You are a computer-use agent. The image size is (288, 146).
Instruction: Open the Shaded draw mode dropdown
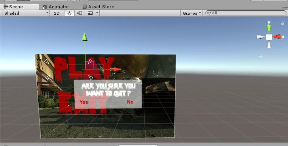(x=26, y=13)
